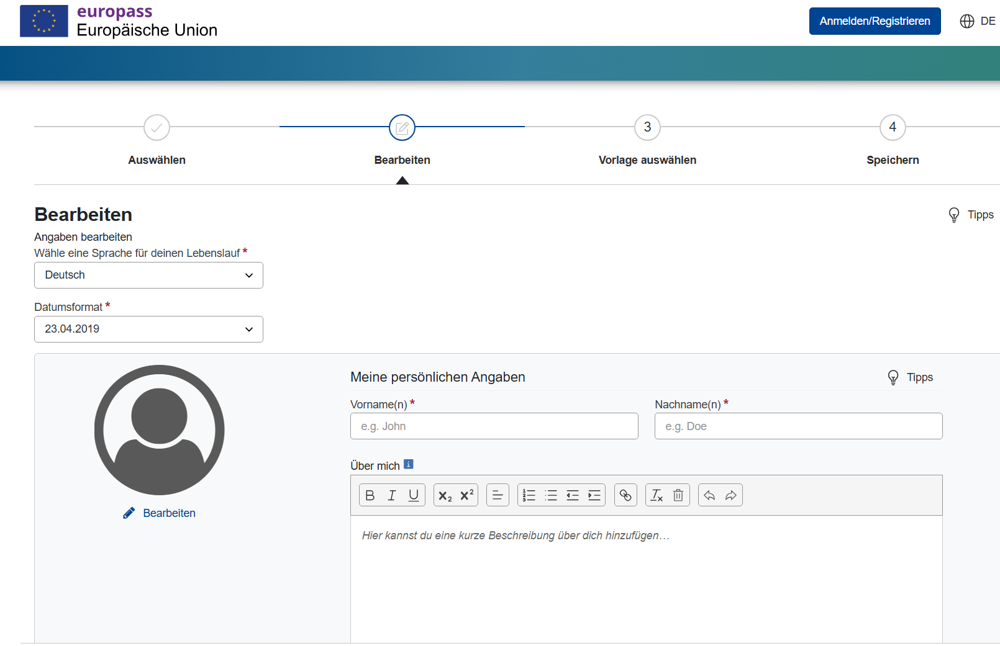Image resolution: width=1000 pixels, height=646 pixels.
Task: Click the trash icon in editor toolbar
Action: pyautogui.click(x=678, y=495)
